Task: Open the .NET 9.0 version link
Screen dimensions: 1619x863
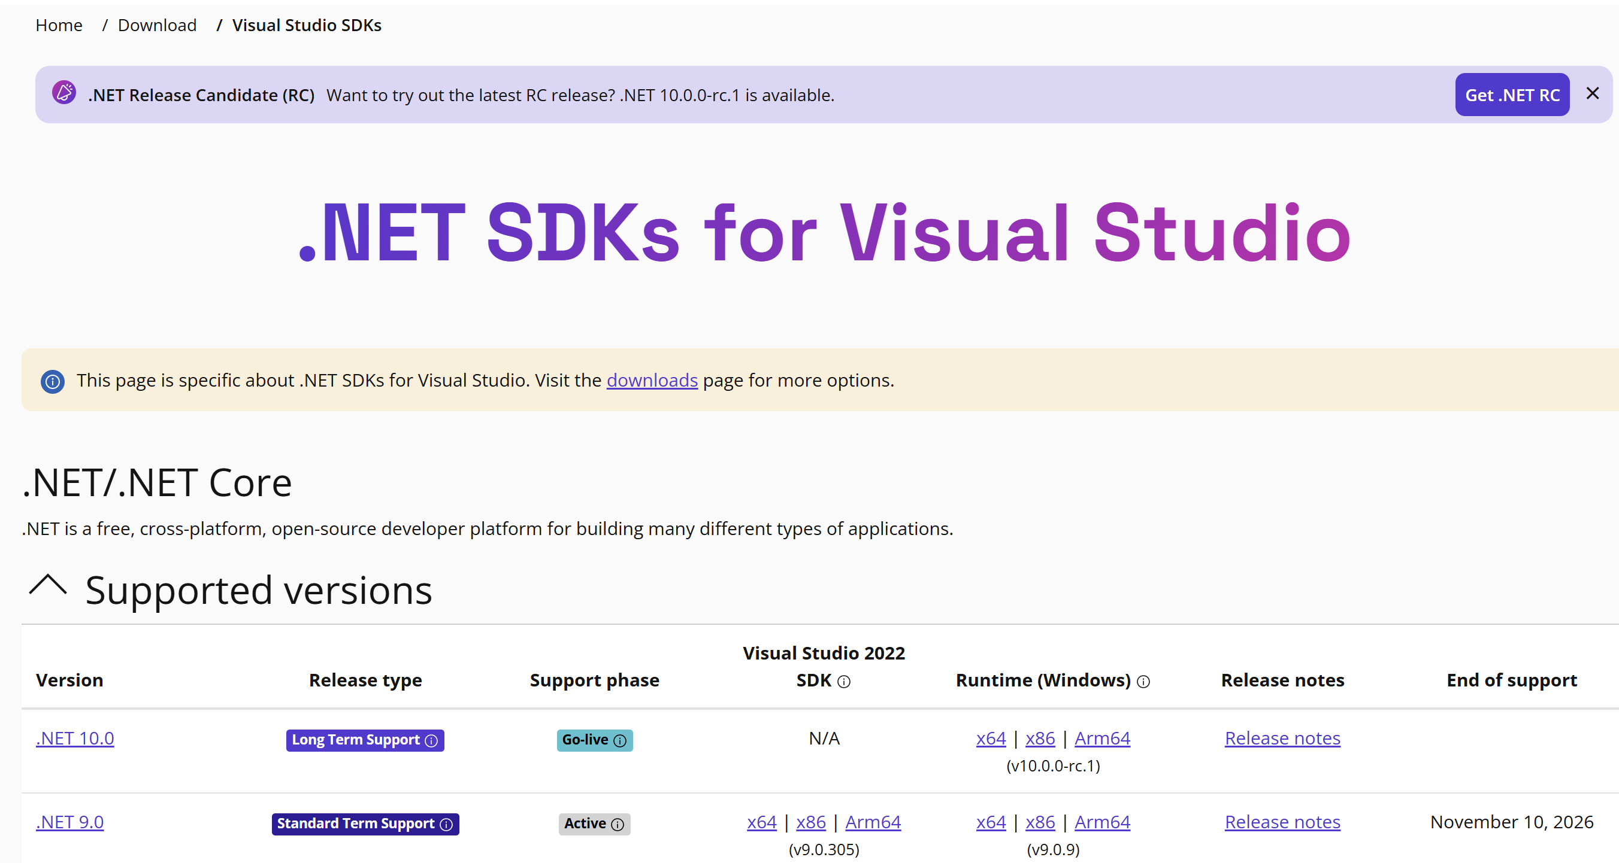Action: 69,822
